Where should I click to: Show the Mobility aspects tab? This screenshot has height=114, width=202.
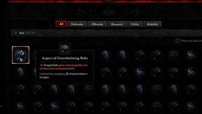click(x=152, y=24)
